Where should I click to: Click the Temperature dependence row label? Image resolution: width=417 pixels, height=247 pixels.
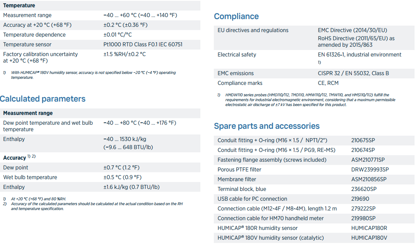pyautogui.click(x=34, y=35)
